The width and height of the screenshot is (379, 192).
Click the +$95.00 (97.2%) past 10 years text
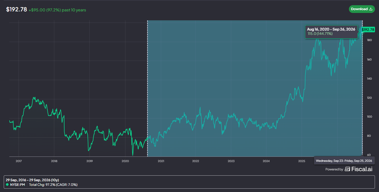(57, 10)
